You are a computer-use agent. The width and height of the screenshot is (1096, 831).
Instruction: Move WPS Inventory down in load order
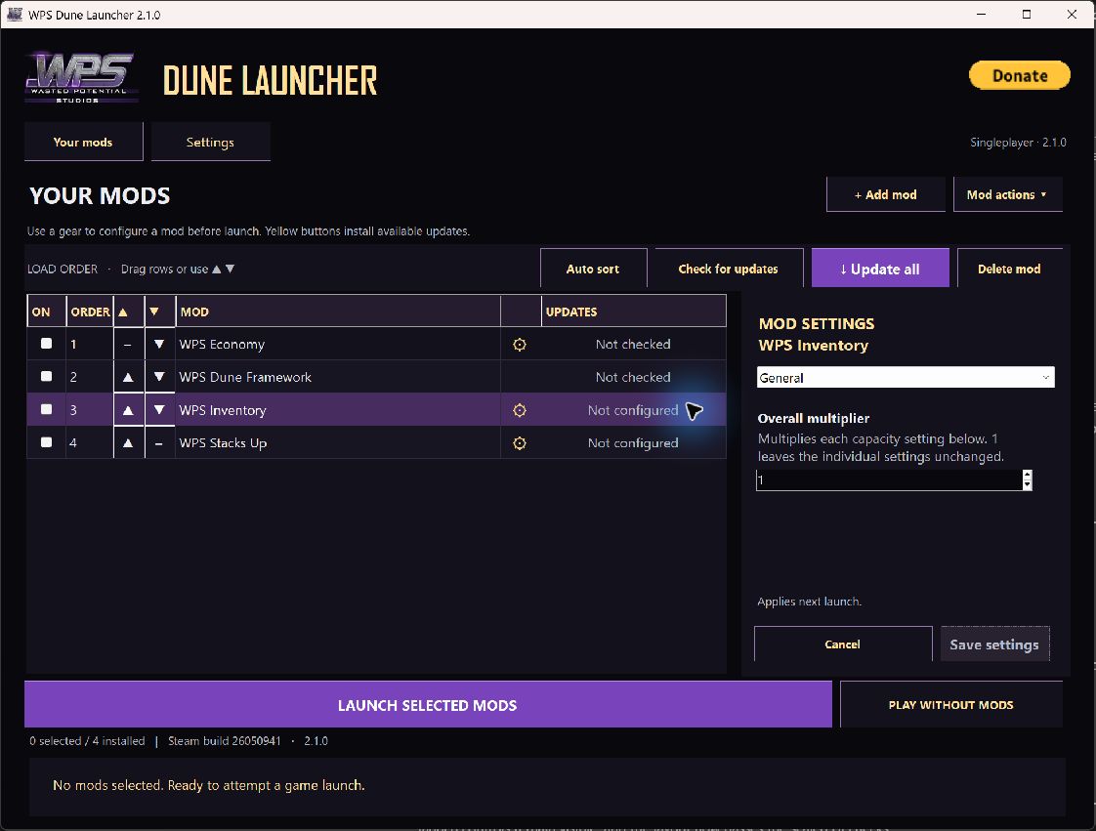(x=159, y=410)
